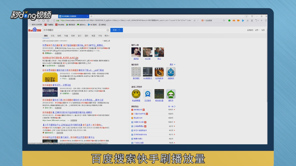The image size is (296, 166).
Task: Expand 更多 in related software section
Action: [172, 65]
